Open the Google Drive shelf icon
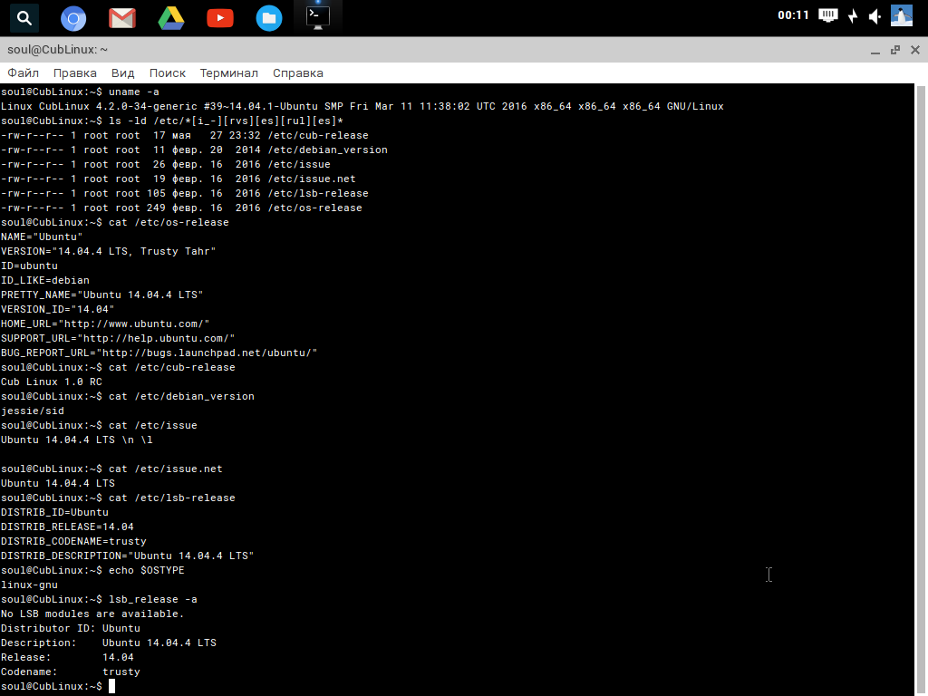The width and height of the screenshot is (928, 696). (171, 18)
